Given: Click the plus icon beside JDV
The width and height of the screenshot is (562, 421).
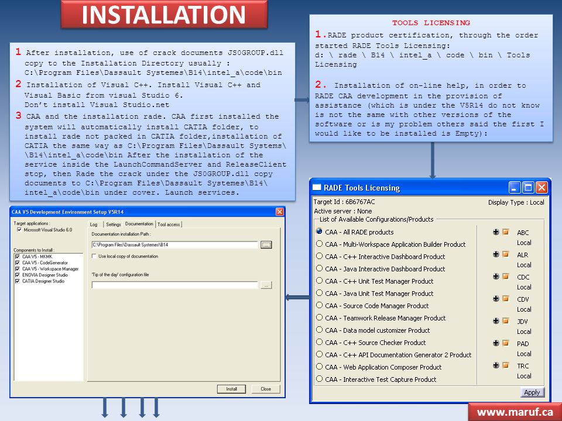Looking at the screenshot, I should point(496,321).
